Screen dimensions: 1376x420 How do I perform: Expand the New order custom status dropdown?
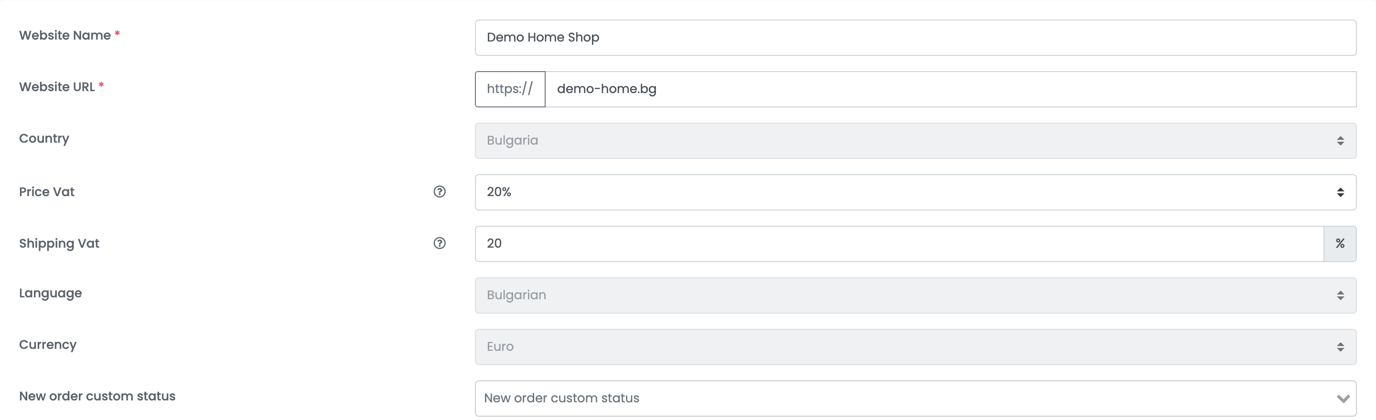pyautogui.click(x=915, y=399)
